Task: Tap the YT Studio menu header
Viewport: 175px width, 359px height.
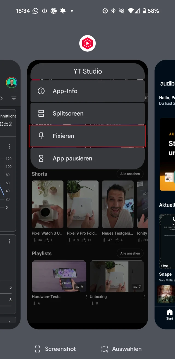Action: coord(87,71)
